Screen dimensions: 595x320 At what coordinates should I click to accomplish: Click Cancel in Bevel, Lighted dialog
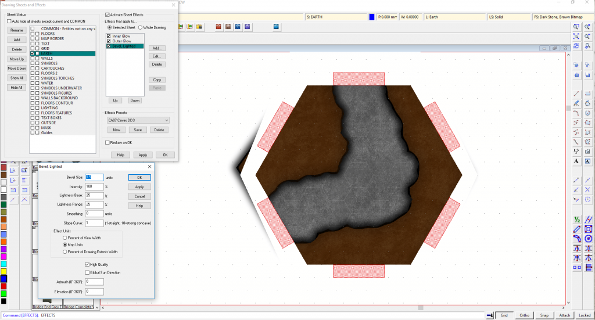click(139, 196)
